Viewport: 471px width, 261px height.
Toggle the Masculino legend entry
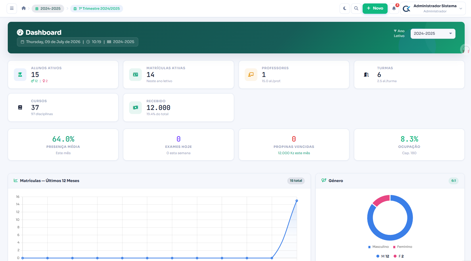pos(378,247)
